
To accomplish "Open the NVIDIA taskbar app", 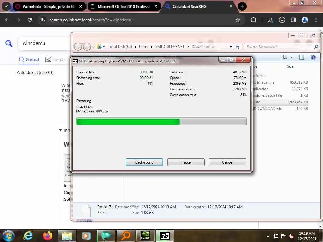I will [x=145, y=236].
